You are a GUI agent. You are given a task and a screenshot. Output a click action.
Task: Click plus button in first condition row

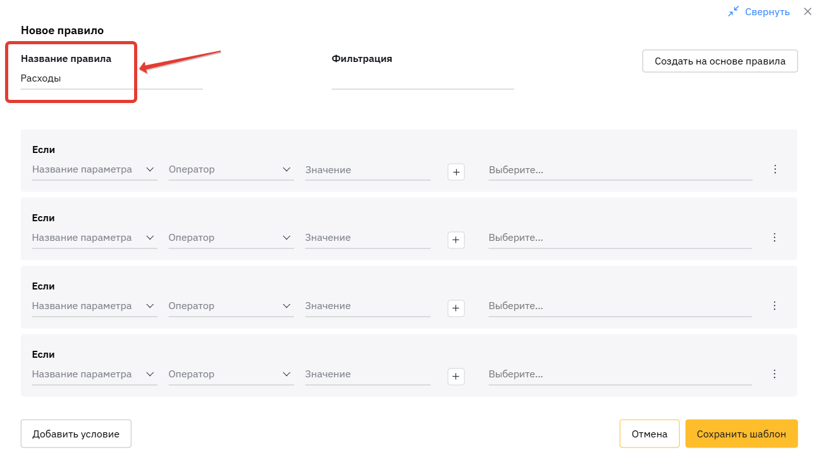456,172
